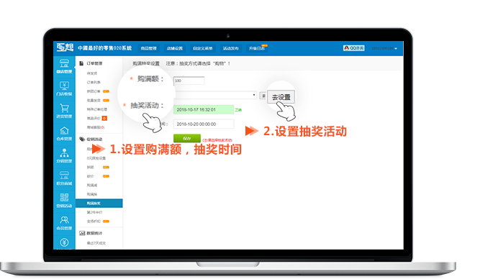
Task: Click the QQ咨询 contact button
Action: point(354,48)
